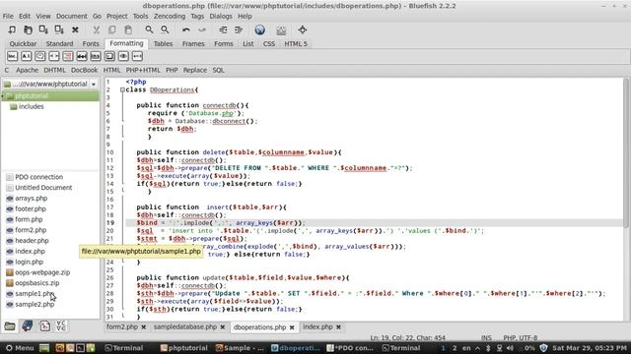Select arrays.php in the file list
Screen dimensions: 631x354
pyautogui.click(x=31, y=199)
